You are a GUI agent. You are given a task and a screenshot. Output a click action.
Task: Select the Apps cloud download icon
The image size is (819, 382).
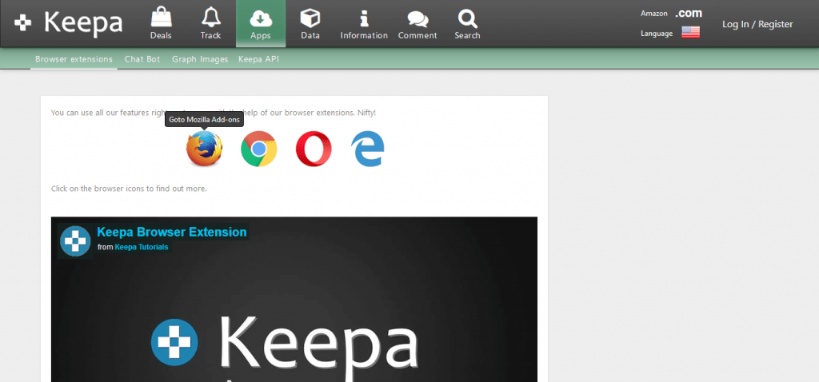[260, 18]
